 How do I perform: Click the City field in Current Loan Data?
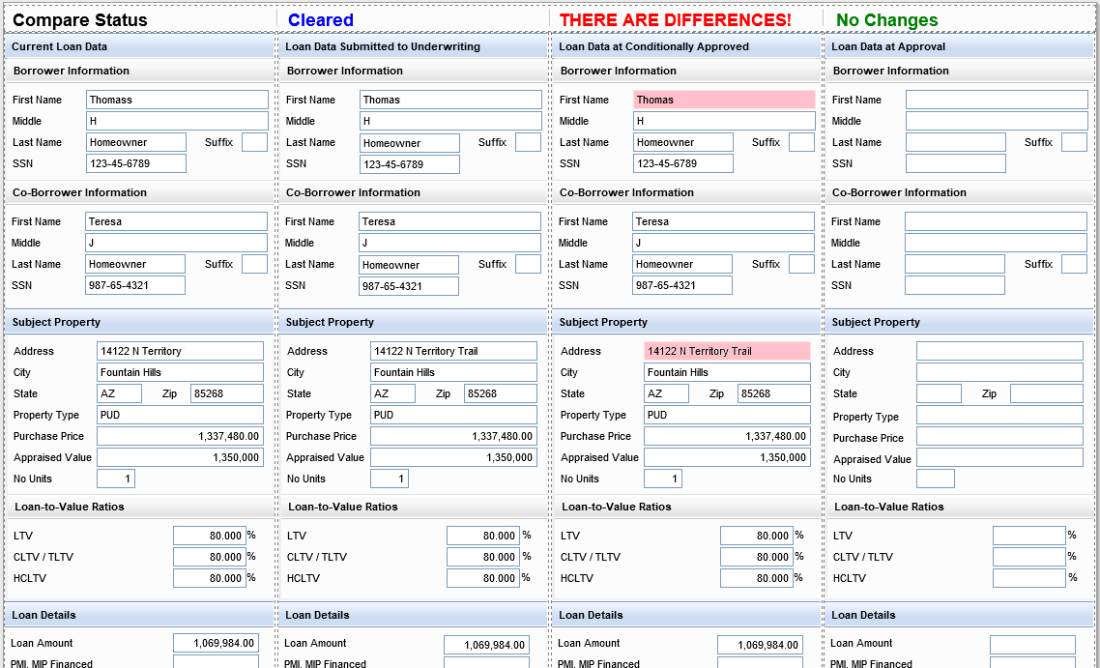[x=181, y=372]
